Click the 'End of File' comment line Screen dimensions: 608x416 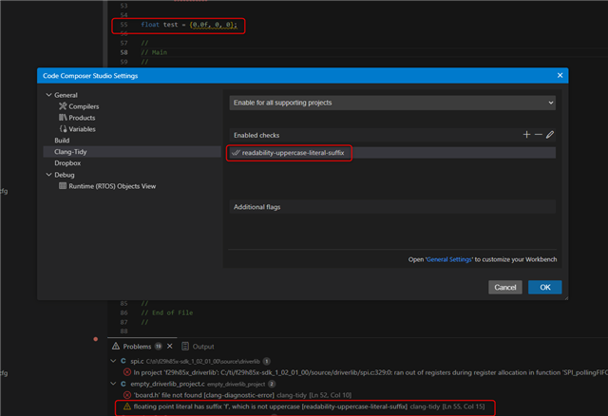click(167, 312)
